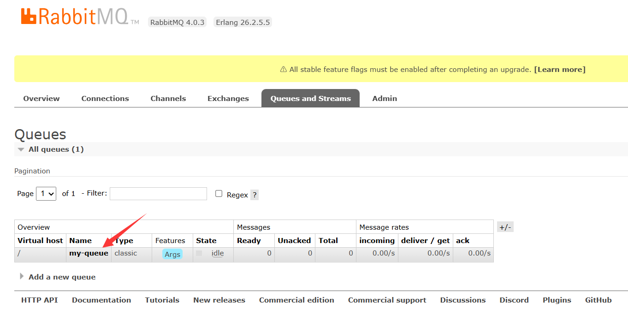Sort by the State column header

point(206,241)
